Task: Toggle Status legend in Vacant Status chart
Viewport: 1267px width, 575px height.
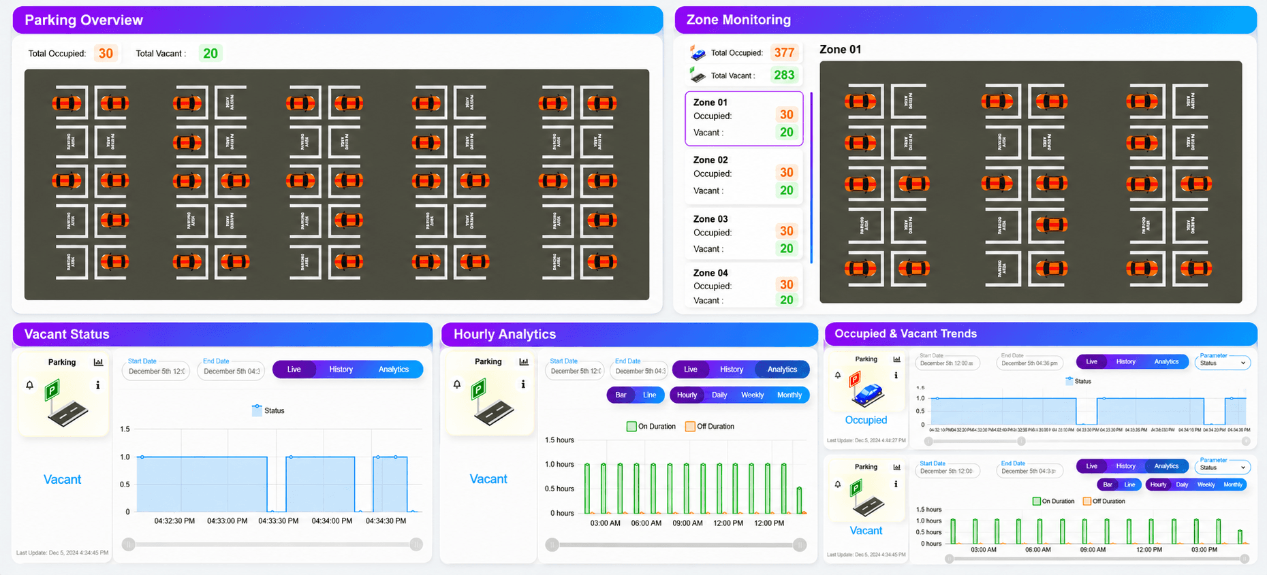Action: tap(268, 410)
